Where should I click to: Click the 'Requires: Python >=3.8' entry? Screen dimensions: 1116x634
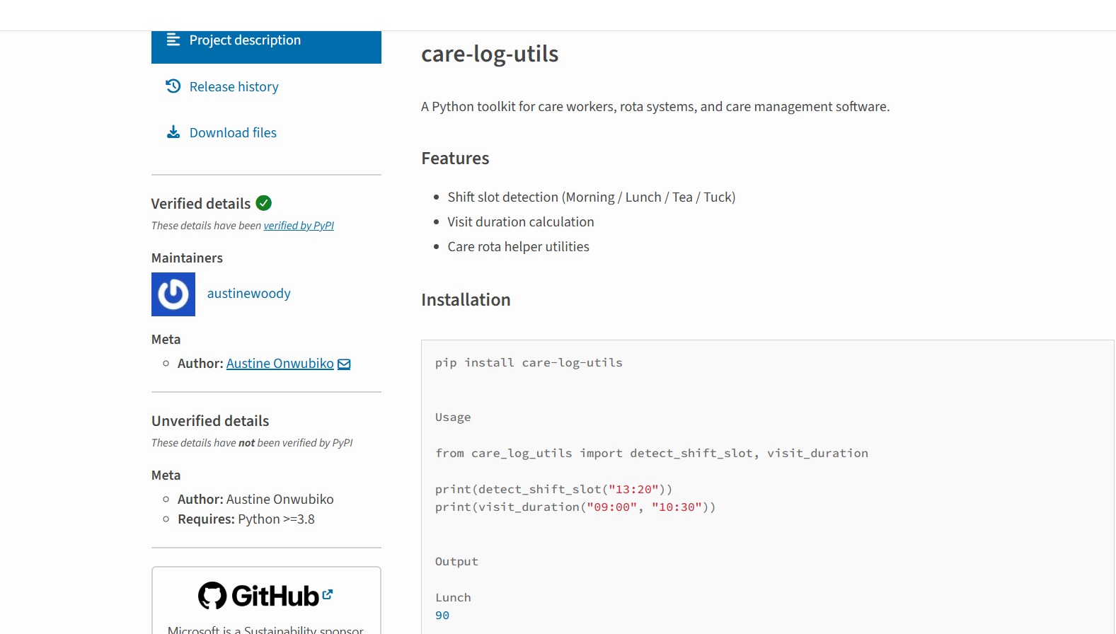246,519
